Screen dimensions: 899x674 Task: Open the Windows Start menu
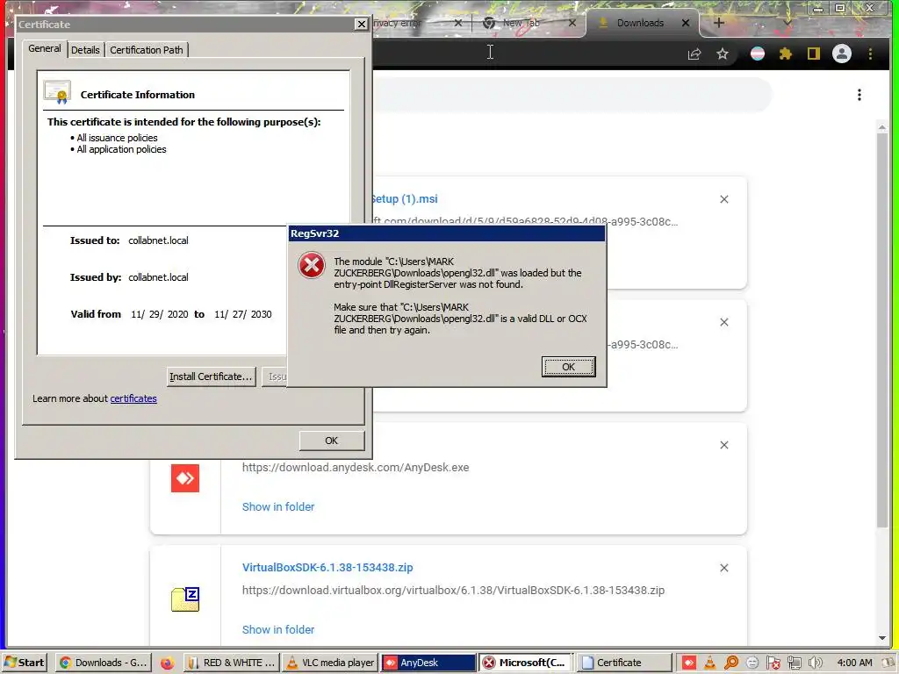click(x=24, y=663)
